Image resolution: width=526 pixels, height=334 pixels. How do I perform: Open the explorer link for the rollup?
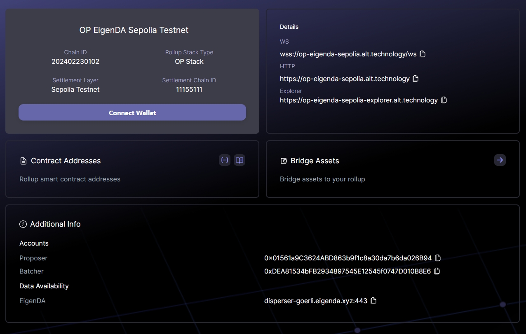[358, 100]
